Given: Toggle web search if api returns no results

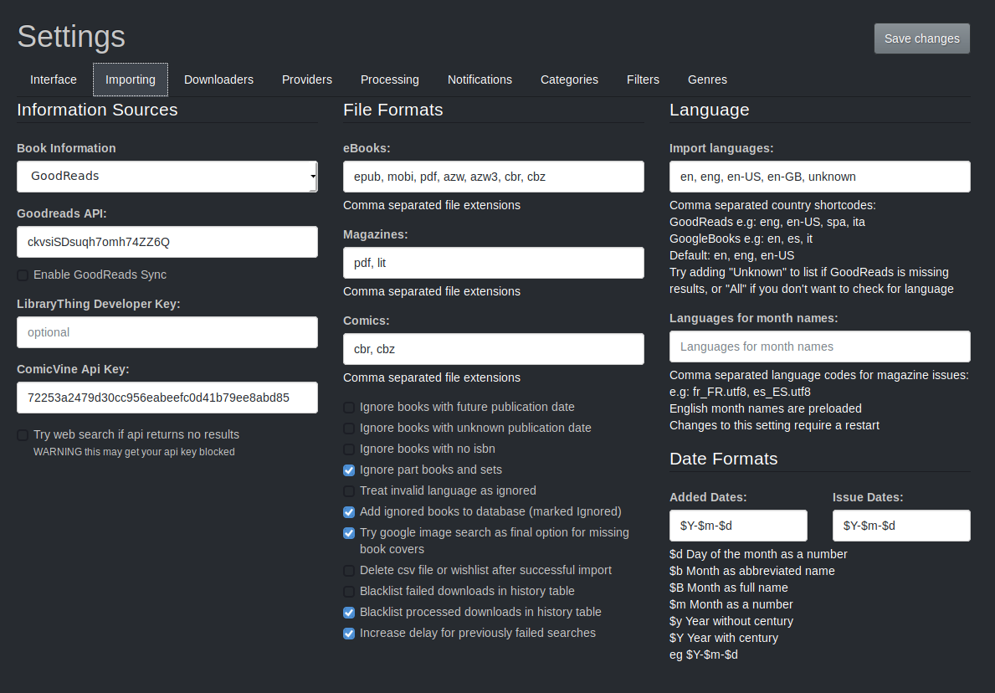Looking at the screenshot, I should (x=23, y=435).
